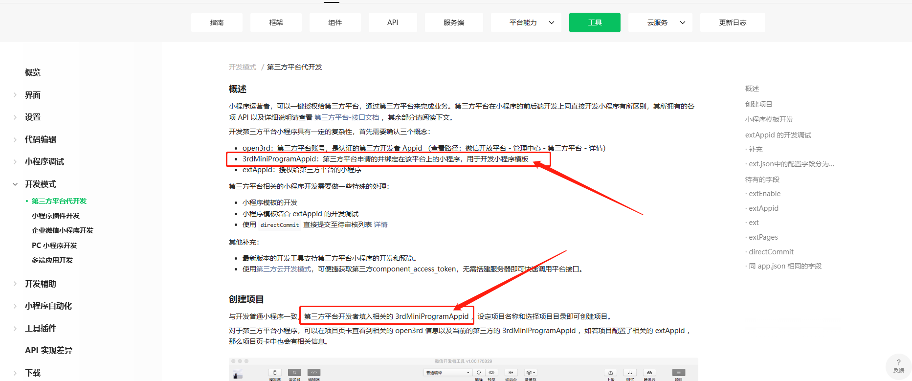Click the switch-to-background icon in the DevTools screenshot
Image resolution: width=912 pixels, height=381 pixels.
[x=511, y=372]
